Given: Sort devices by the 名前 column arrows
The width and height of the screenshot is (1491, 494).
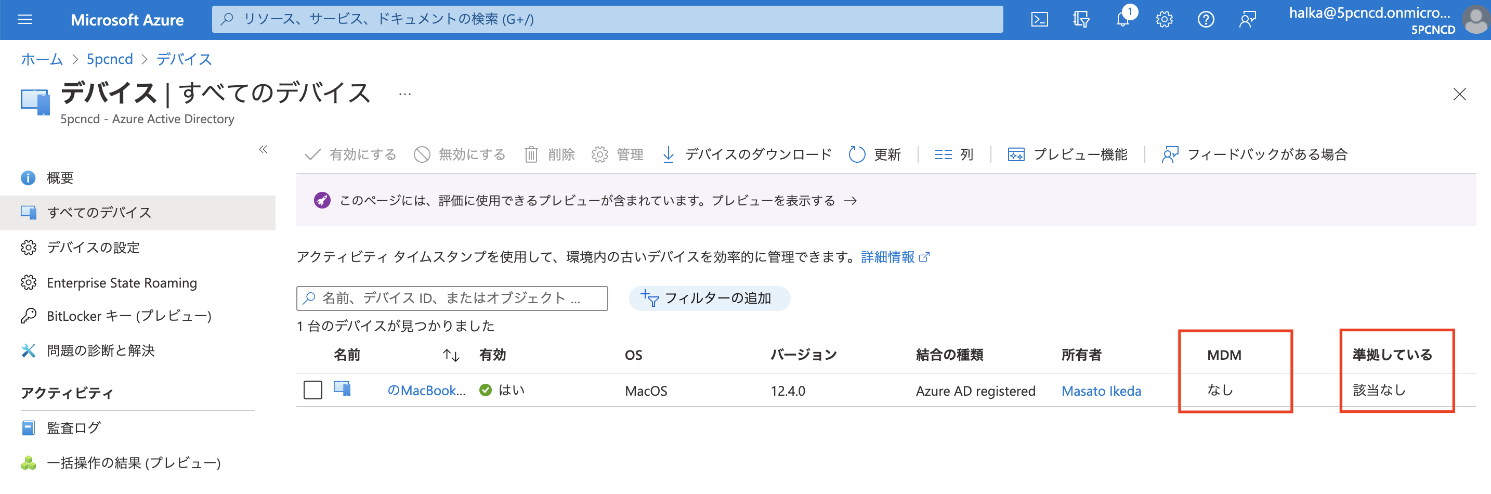Looking at the screenshot, I should [451, 355].
